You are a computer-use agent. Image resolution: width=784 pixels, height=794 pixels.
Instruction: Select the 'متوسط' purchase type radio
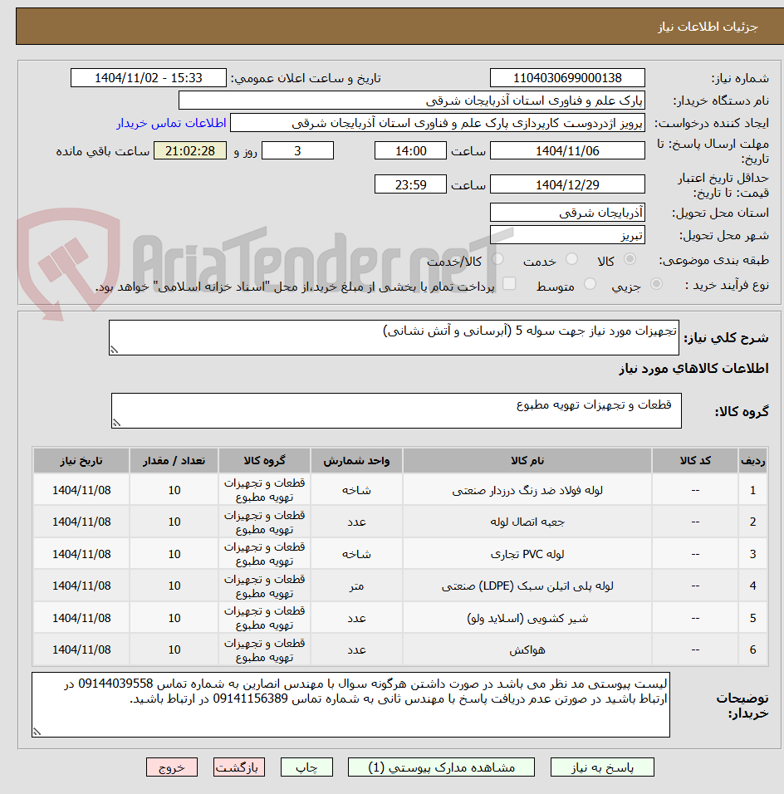click(x=590, y=284)
